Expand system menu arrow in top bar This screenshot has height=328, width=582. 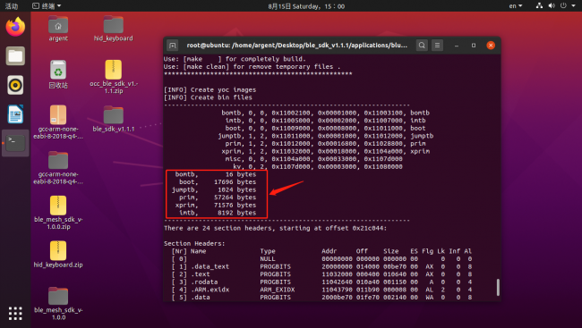(573, 6)
